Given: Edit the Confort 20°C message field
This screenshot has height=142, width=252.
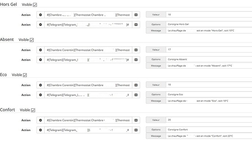Looking at the screenshot, I should pyautogui.click(x=209, y=136).
